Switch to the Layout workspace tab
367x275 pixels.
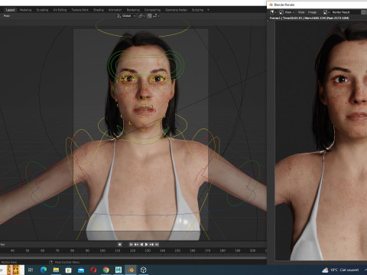(x=11, y=10)
